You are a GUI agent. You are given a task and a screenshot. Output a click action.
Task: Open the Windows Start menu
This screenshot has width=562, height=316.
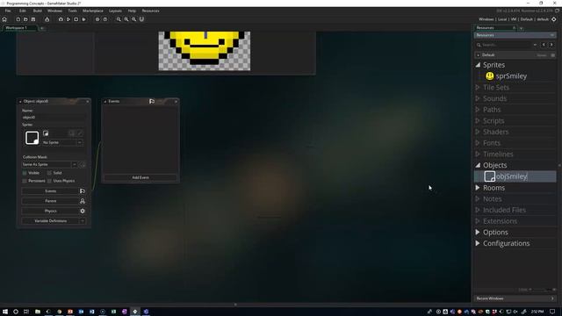tap(5, 312)
